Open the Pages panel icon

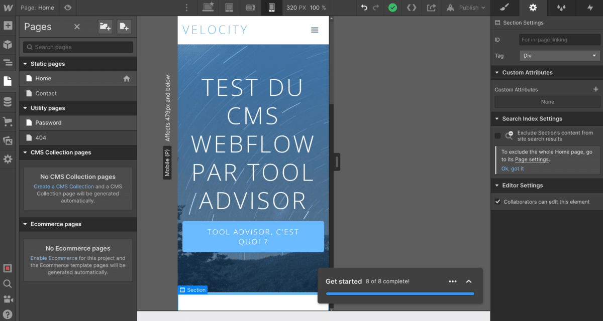(8, 81)
